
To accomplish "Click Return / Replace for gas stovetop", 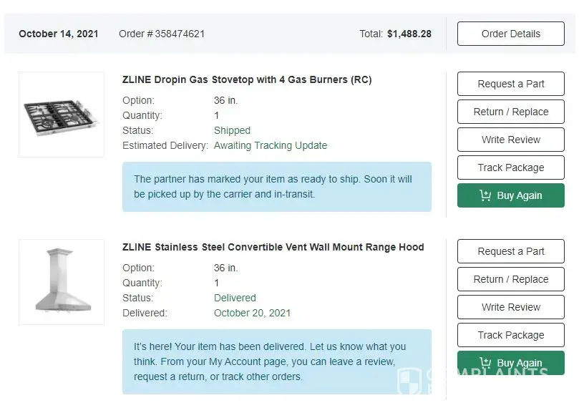I will click(510, 112).
